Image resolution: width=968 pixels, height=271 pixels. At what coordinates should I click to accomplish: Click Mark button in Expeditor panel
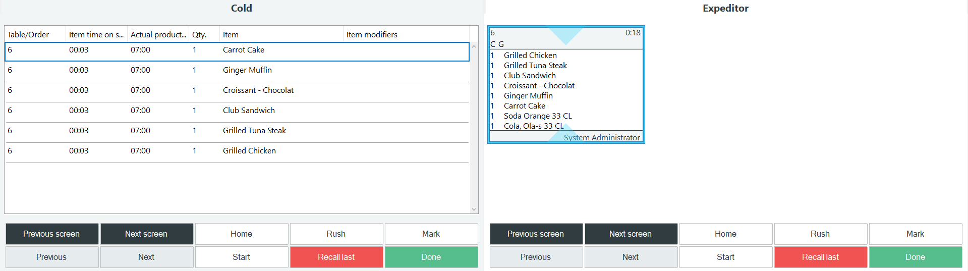click(x=915, y=234)
